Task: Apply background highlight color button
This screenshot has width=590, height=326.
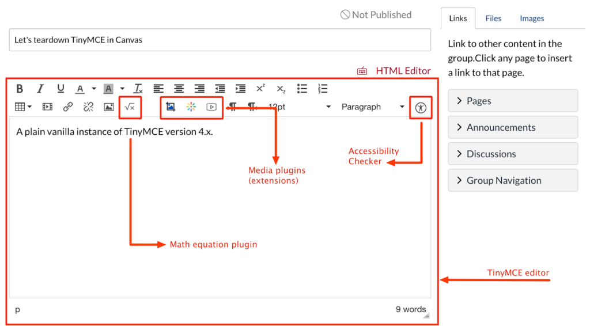Action: click(108, 89)
